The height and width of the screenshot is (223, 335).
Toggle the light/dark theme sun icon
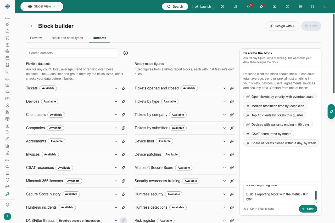(312, 7)
